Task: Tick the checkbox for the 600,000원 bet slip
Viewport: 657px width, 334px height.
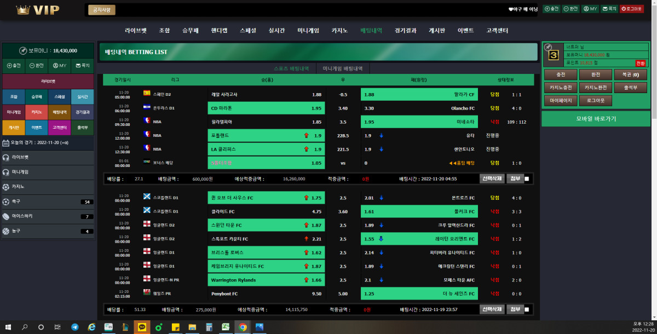Action: click(x=527, y=178)
